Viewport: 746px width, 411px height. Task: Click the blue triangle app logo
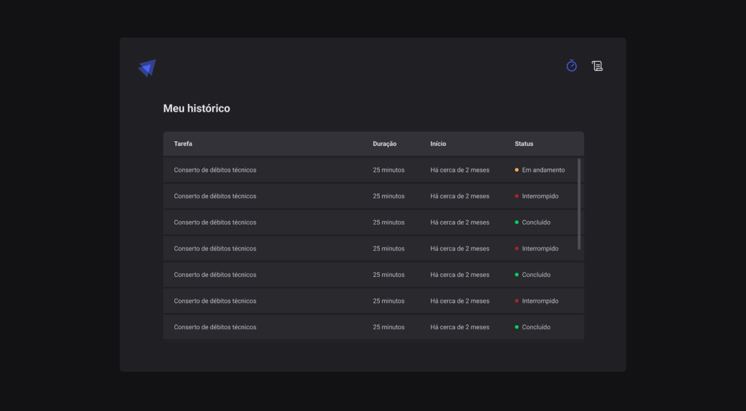[x=147, y=68]
